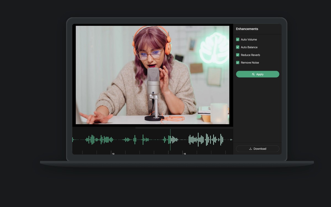This screenshot has width=331, height=207.
Task: Click the green checkmark icon for Reduce Reverb
Action: 237,55
